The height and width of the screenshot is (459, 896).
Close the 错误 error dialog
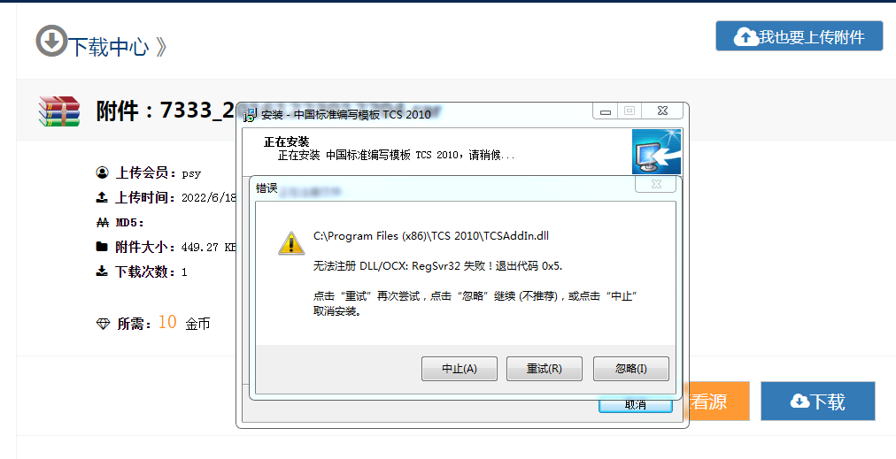[x=656, y=184]
